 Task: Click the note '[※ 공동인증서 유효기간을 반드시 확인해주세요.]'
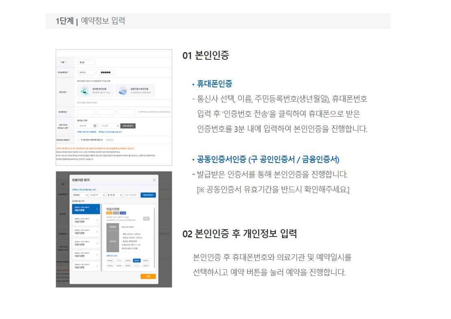273,189
